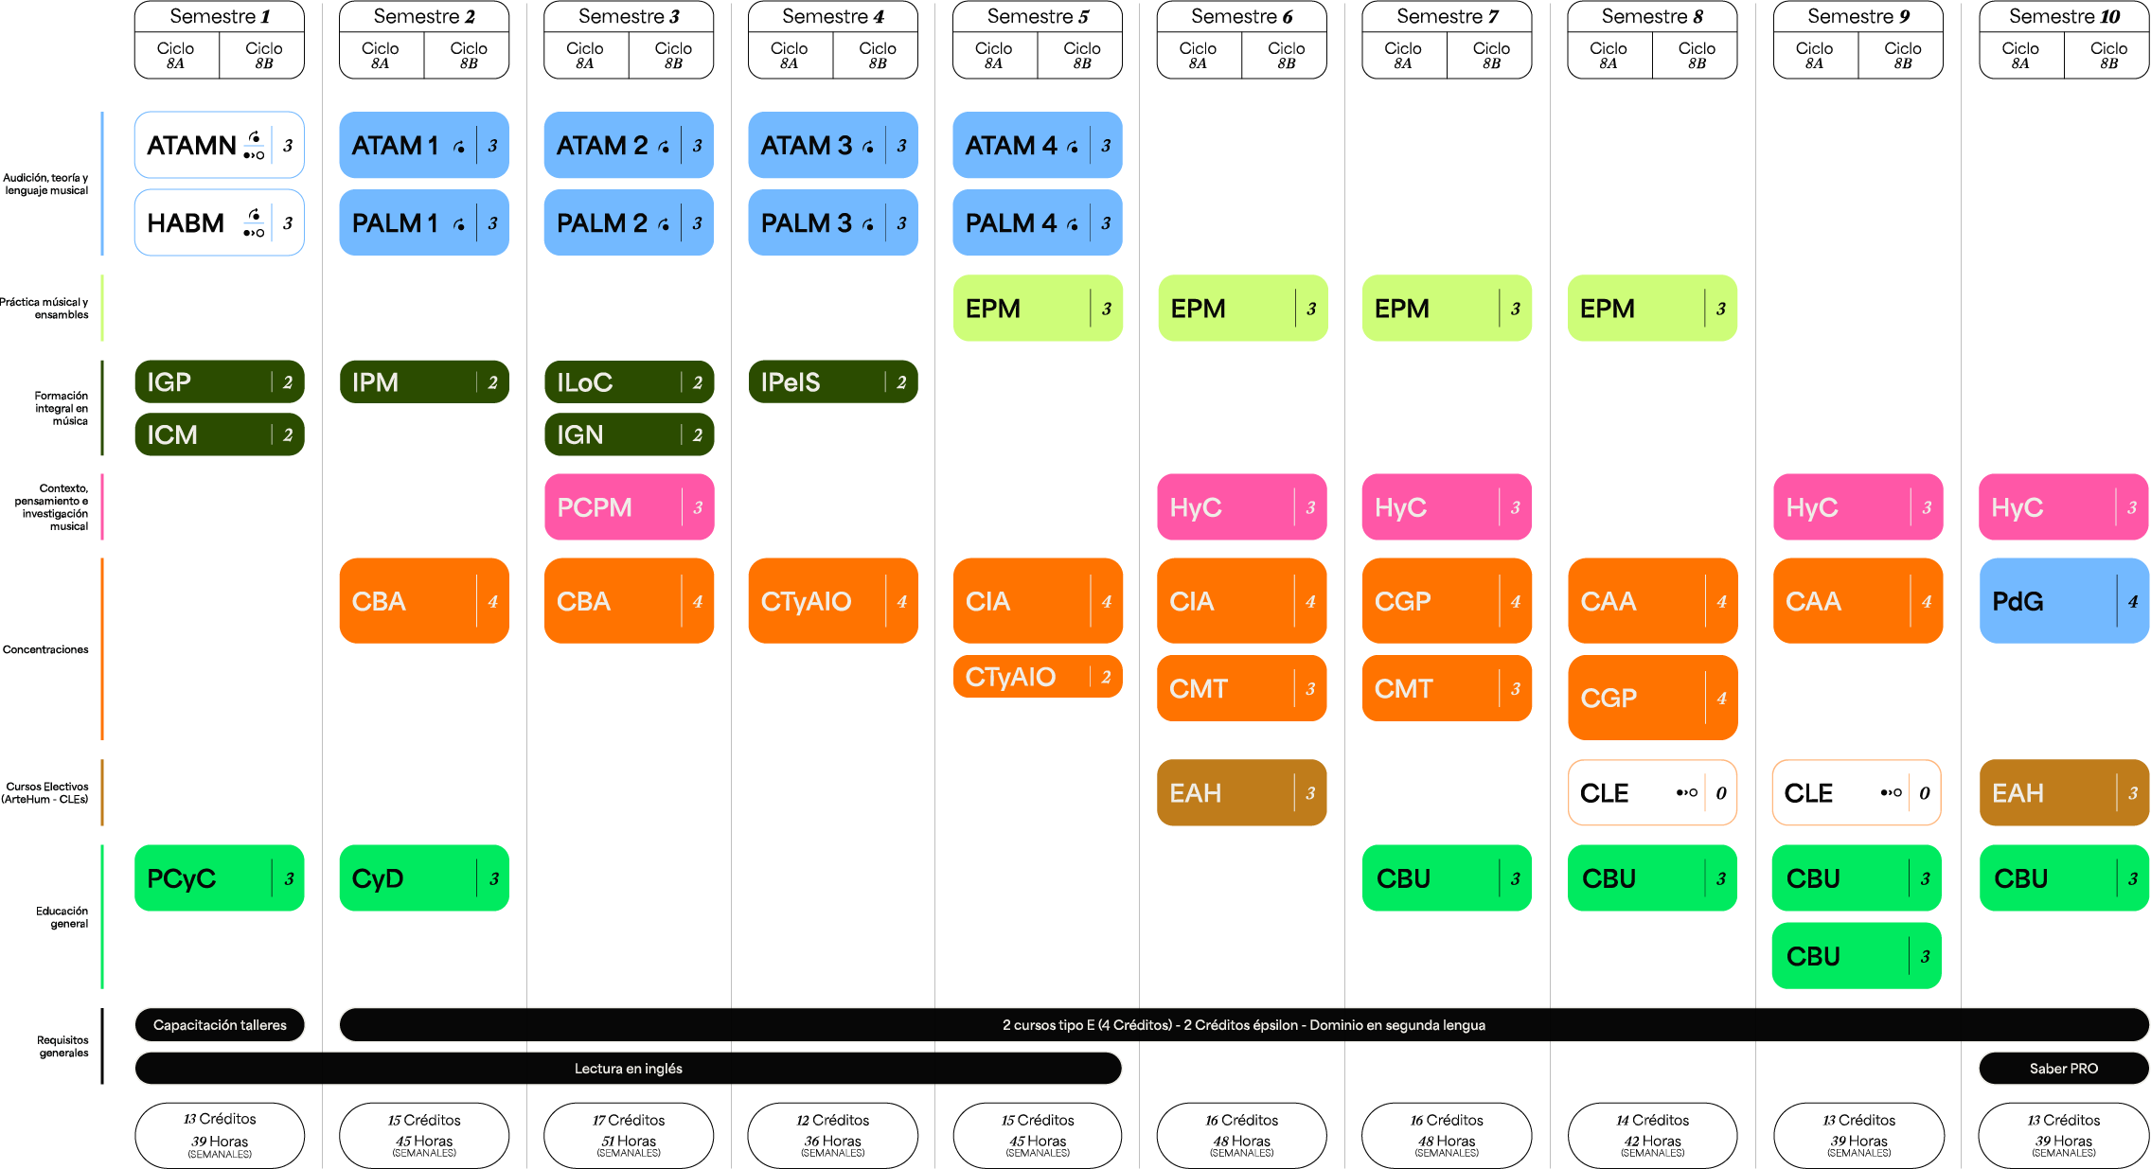This screenshot has height=1169, width=2151.
Task: Click the EAH card under Semestre 10
Action: 2064,792
